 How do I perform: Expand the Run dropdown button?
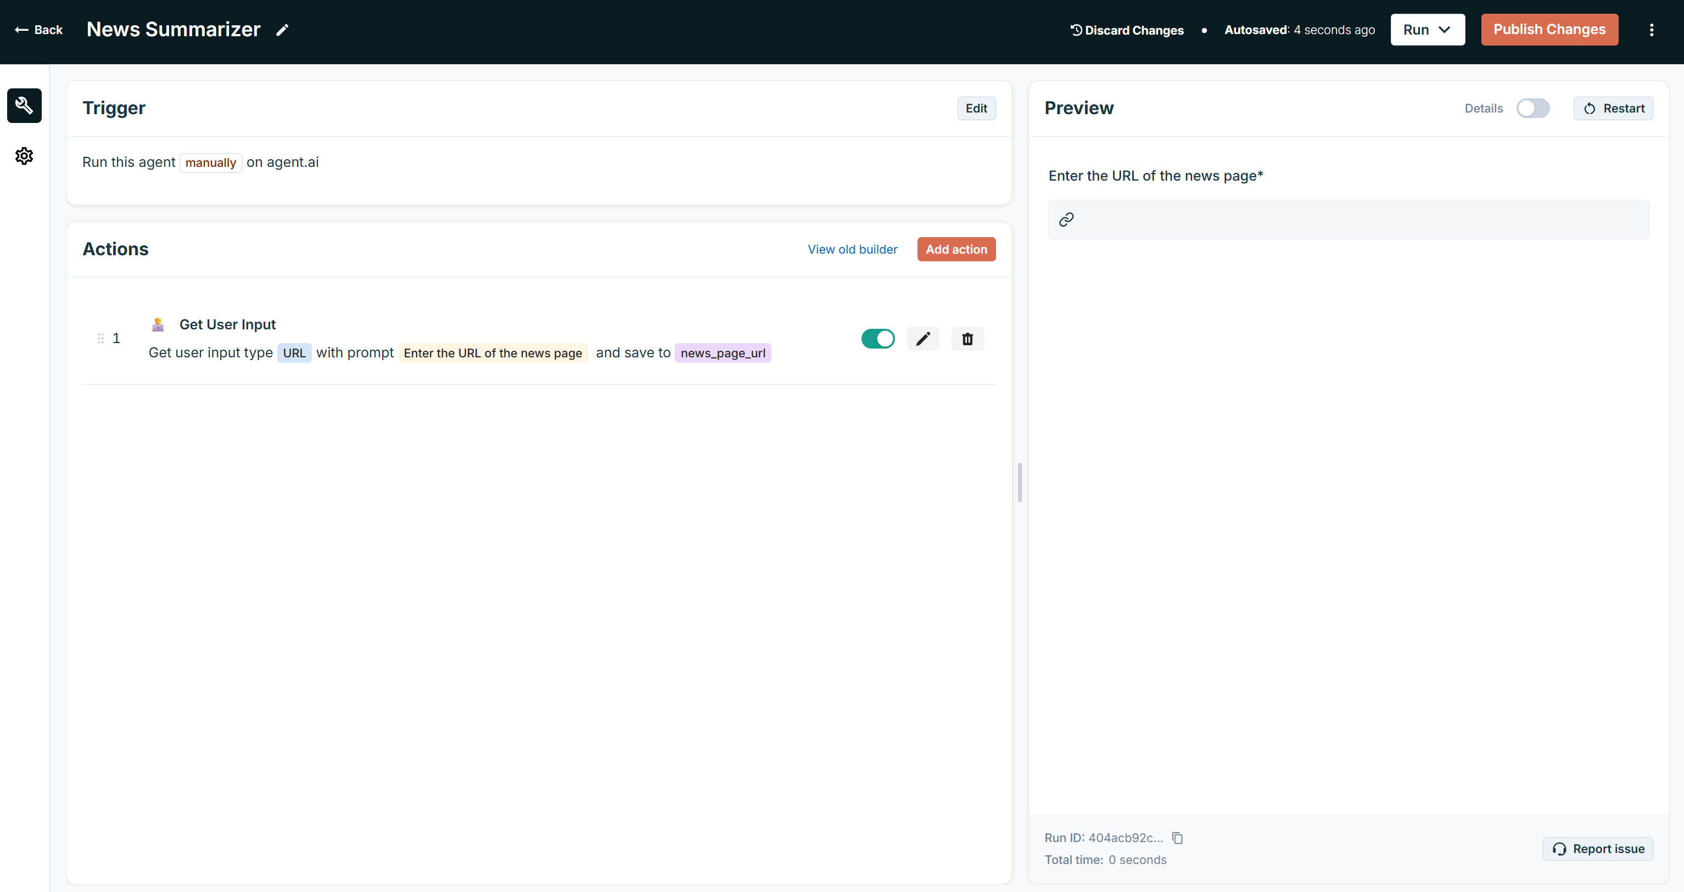tap(1427, 30)
